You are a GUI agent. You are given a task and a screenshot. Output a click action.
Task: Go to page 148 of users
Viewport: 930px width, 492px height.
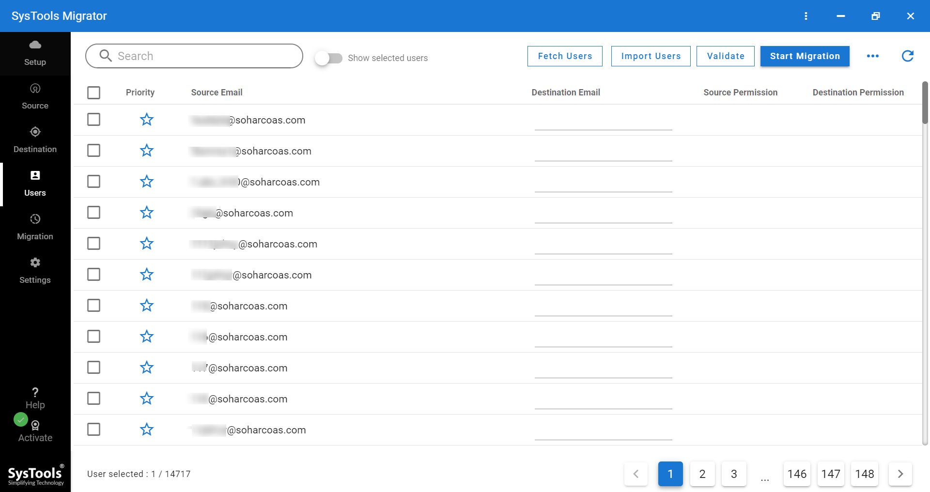pos(864,474)
